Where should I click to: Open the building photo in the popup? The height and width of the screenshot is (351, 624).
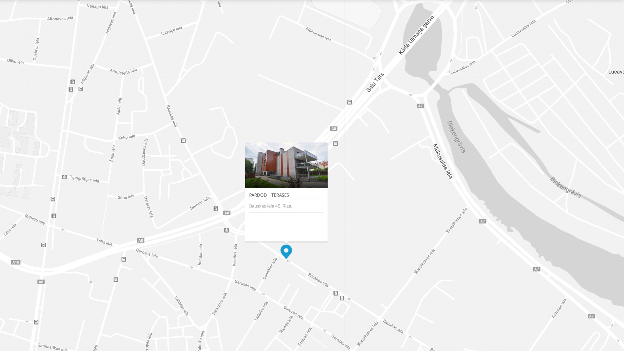286,165
